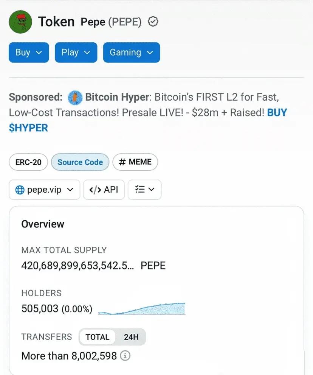Click the checklist icon dropdown button
The image size is (313, 375).
click(x=145, y=190)
